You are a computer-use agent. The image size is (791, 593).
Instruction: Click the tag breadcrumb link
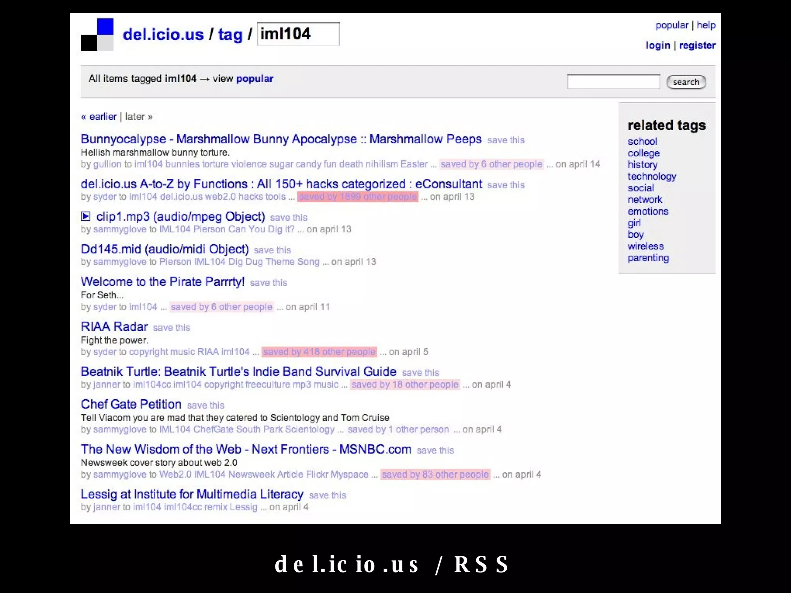coord(230,35)
